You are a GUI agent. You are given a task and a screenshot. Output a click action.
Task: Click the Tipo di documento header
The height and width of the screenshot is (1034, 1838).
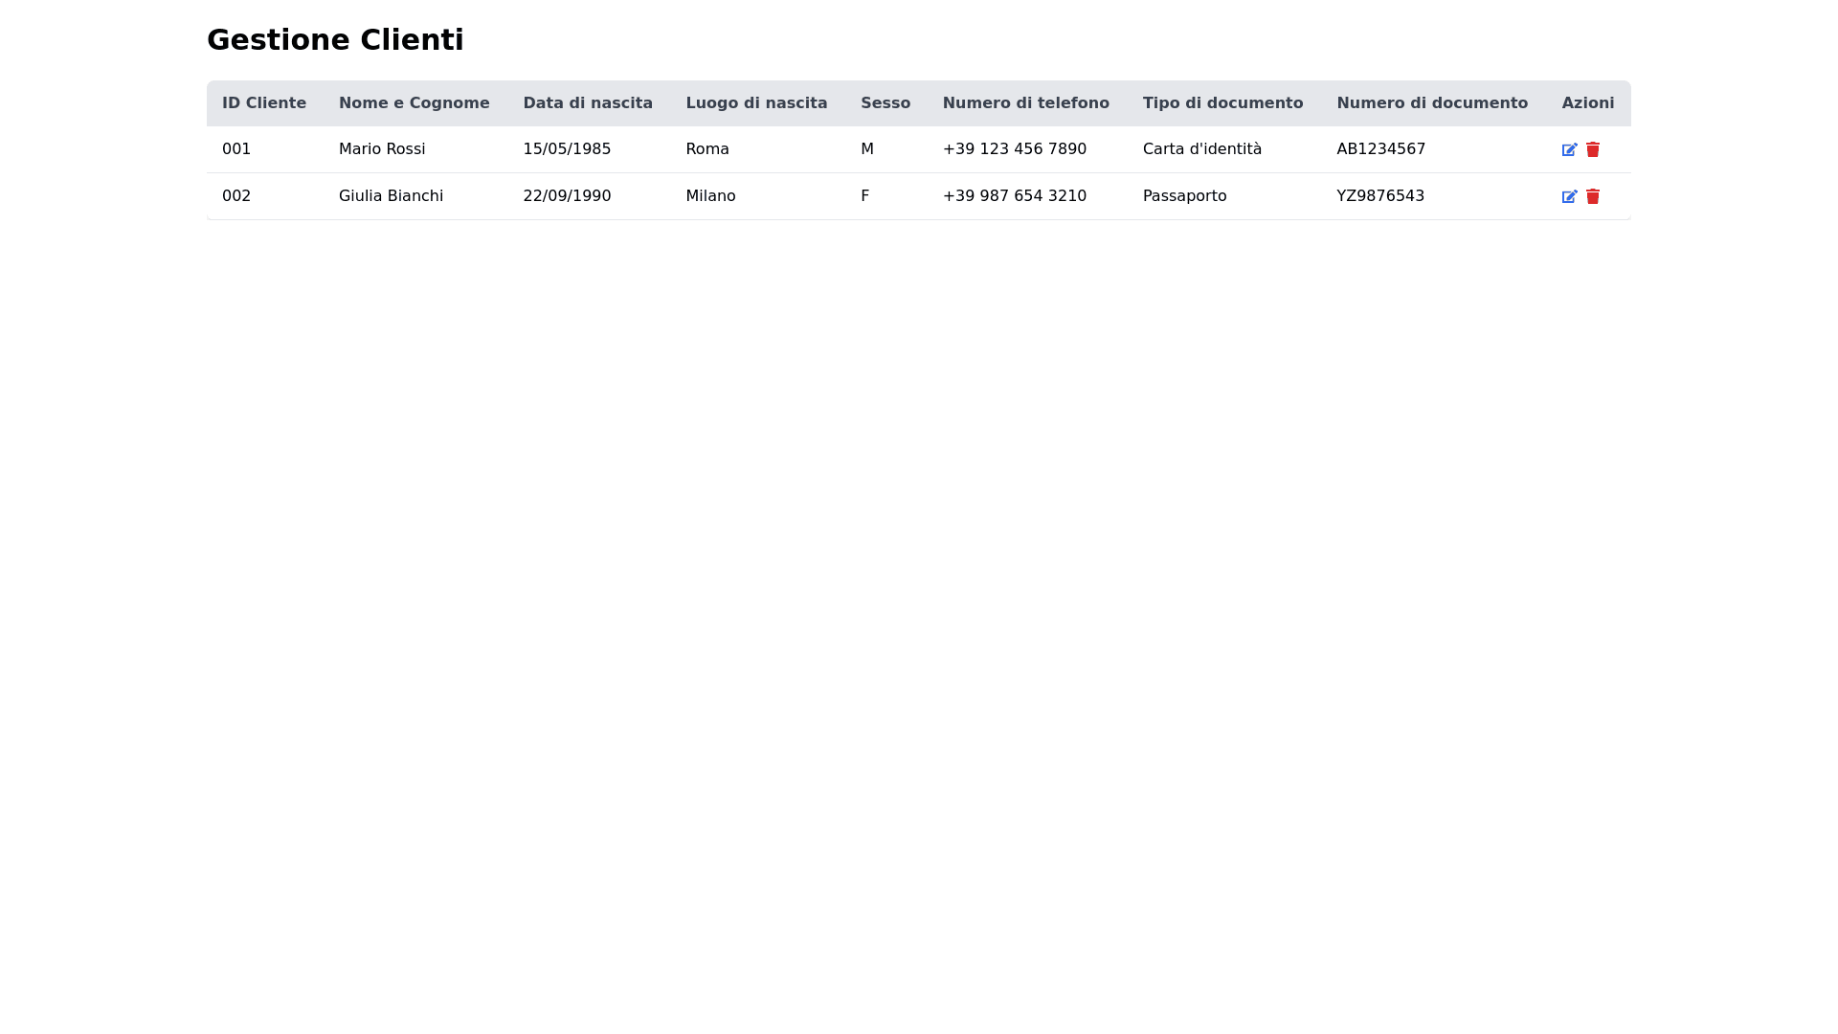(x=1222, y=103)
